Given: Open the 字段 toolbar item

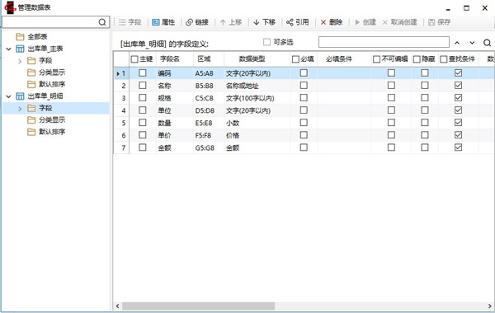Looking at the screenshot, I should [x=130, y=22].
